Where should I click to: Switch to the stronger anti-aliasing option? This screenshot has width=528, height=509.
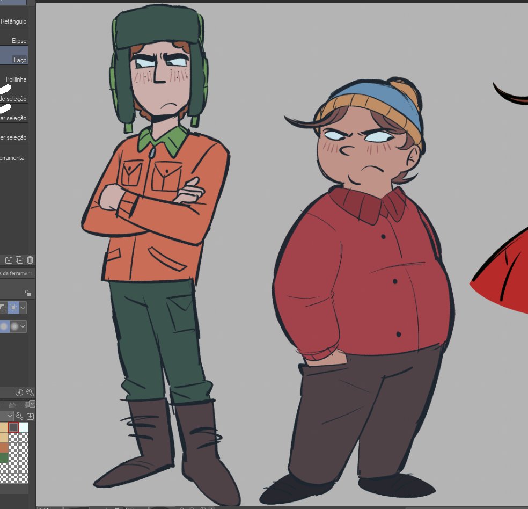tap(14, 326)
